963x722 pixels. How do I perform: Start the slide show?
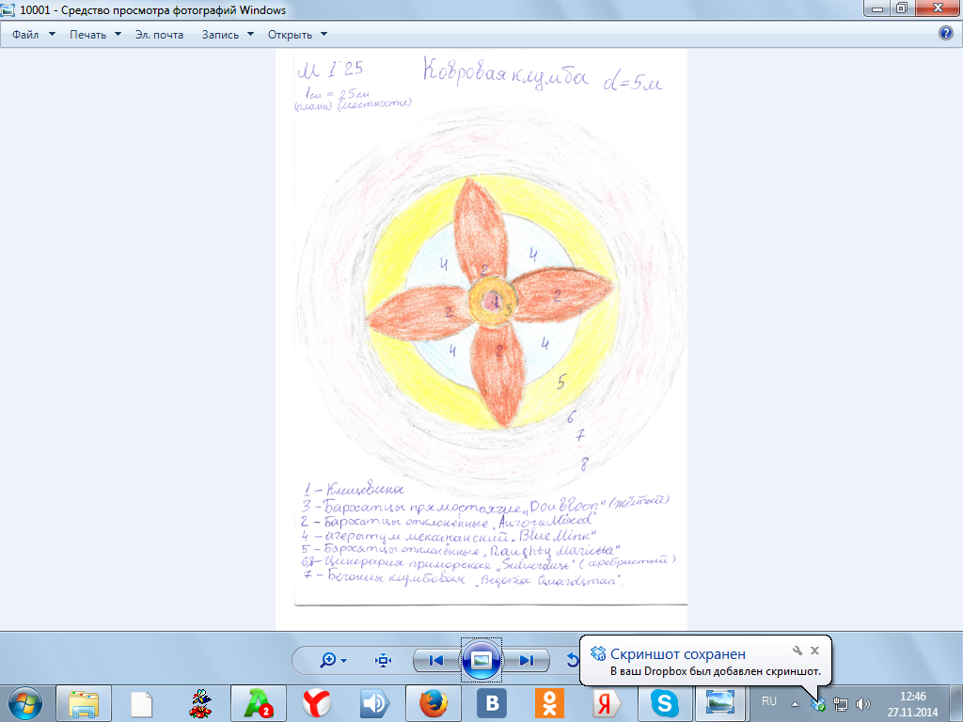(481, 660)
